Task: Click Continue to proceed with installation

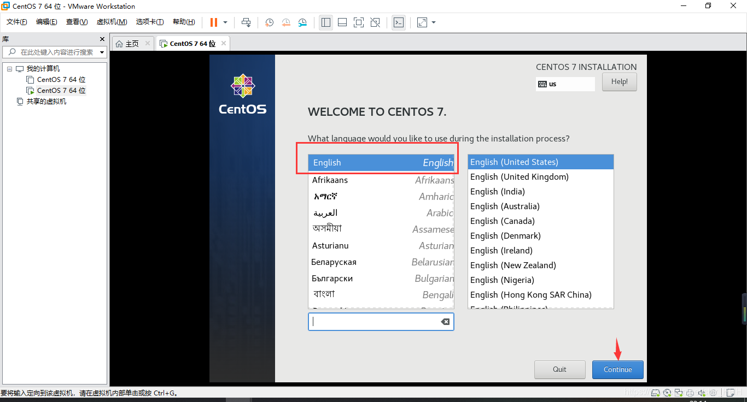Action: point(618,370)
